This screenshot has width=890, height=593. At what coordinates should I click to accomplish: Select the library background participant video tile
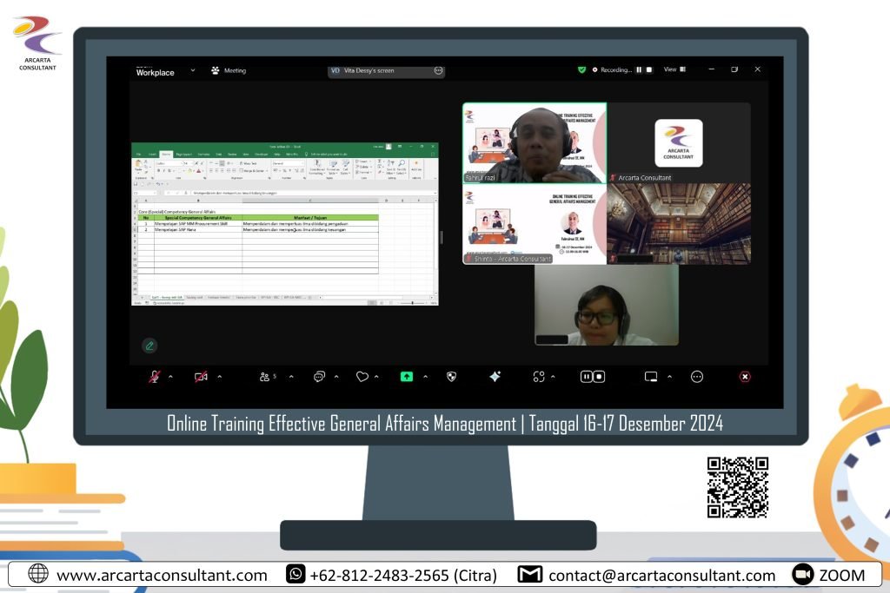point(678,223)
